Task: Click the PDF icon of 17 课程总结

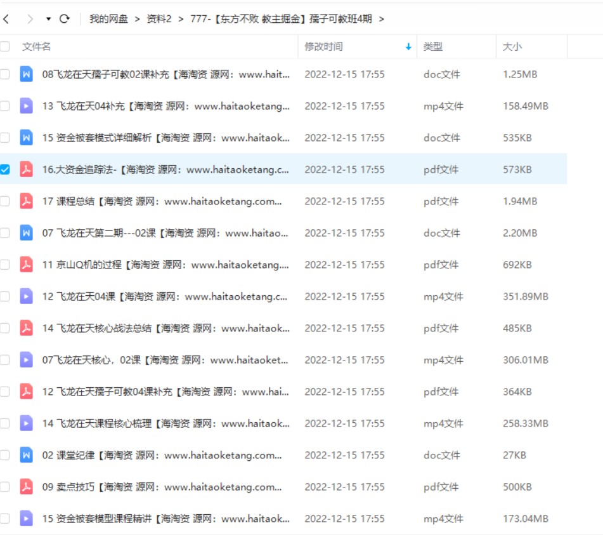Action: click(x=26, y=201)
